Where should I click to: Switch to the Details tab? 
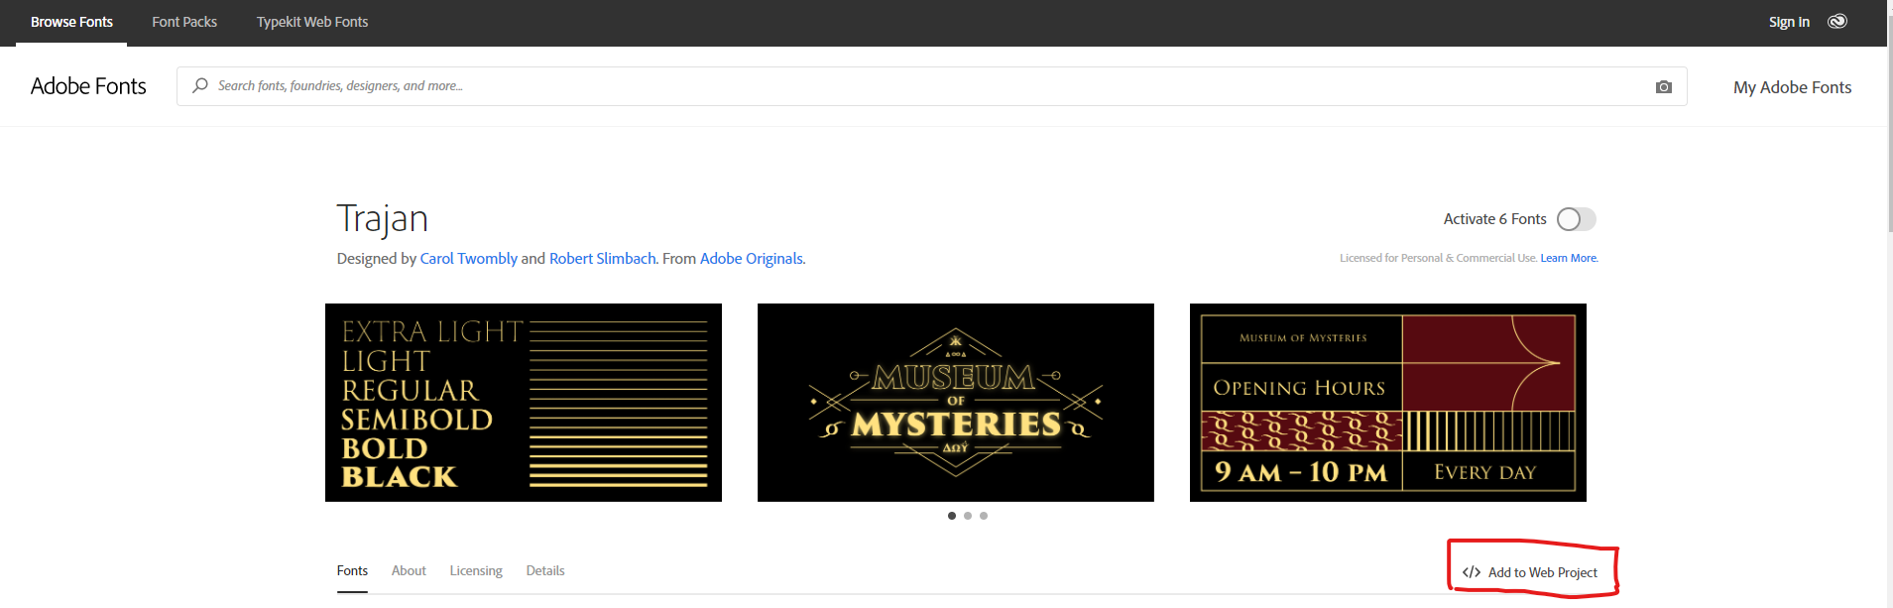pos(545,571)
